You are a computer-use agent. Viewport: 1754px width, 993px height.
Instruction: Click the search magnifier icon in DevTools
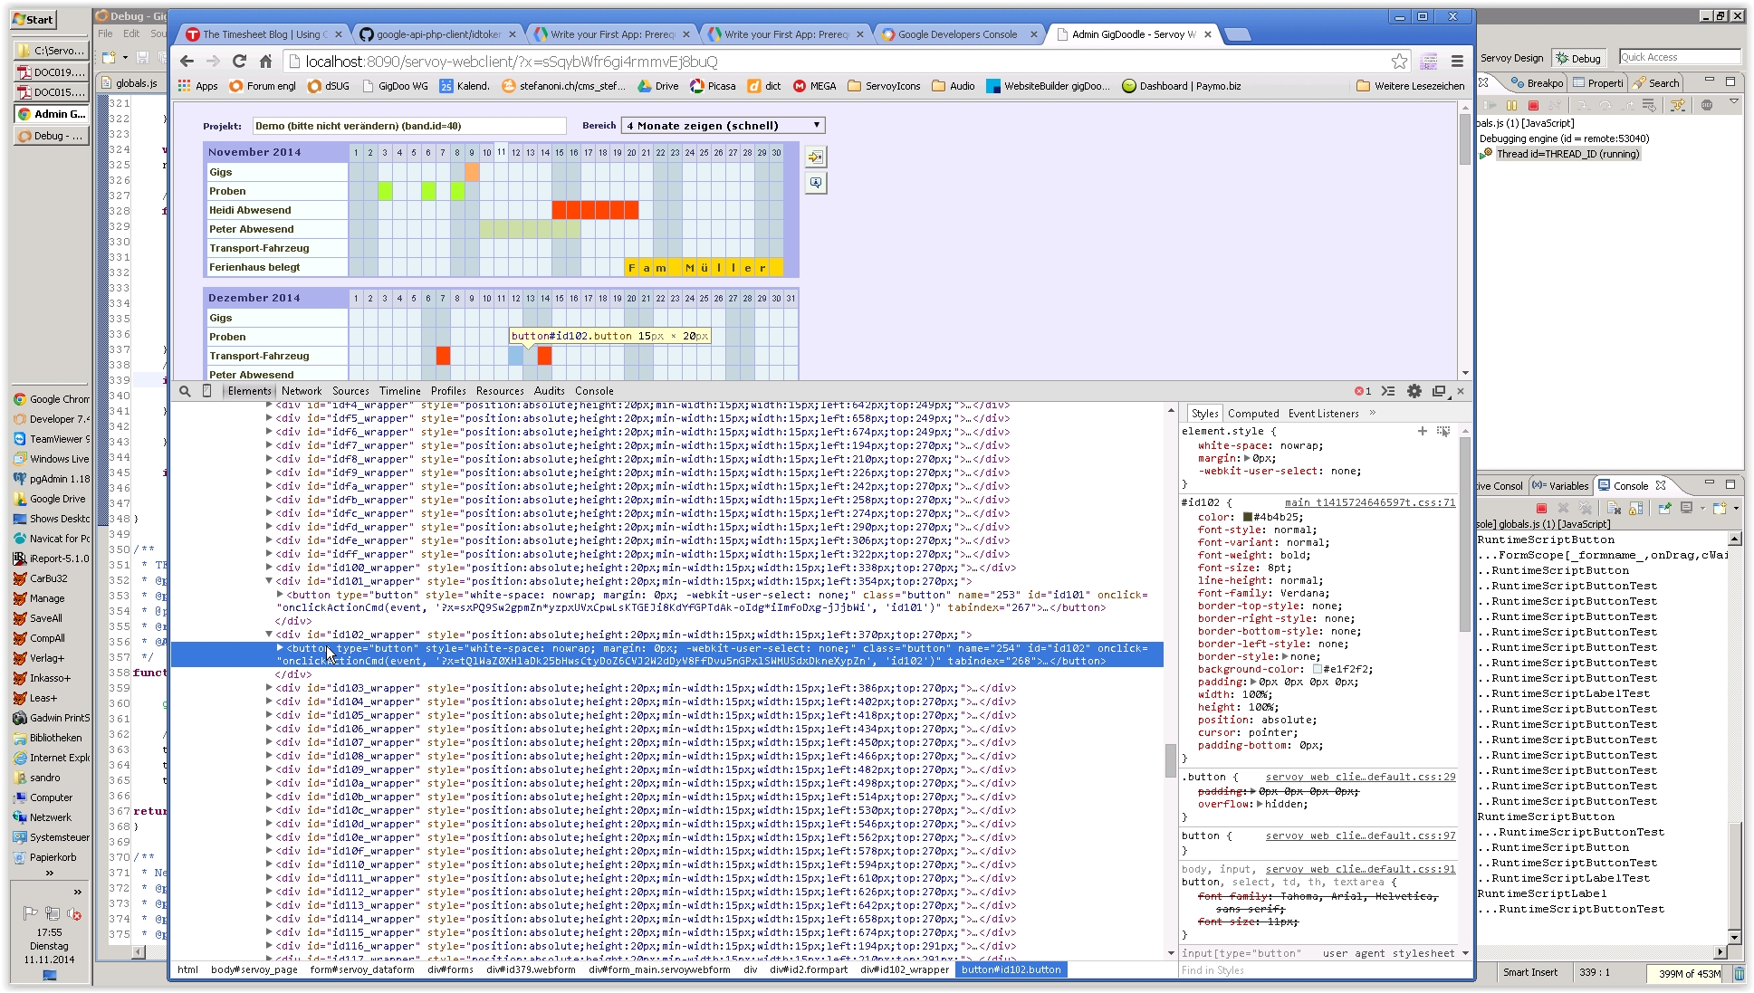point(185,391)
